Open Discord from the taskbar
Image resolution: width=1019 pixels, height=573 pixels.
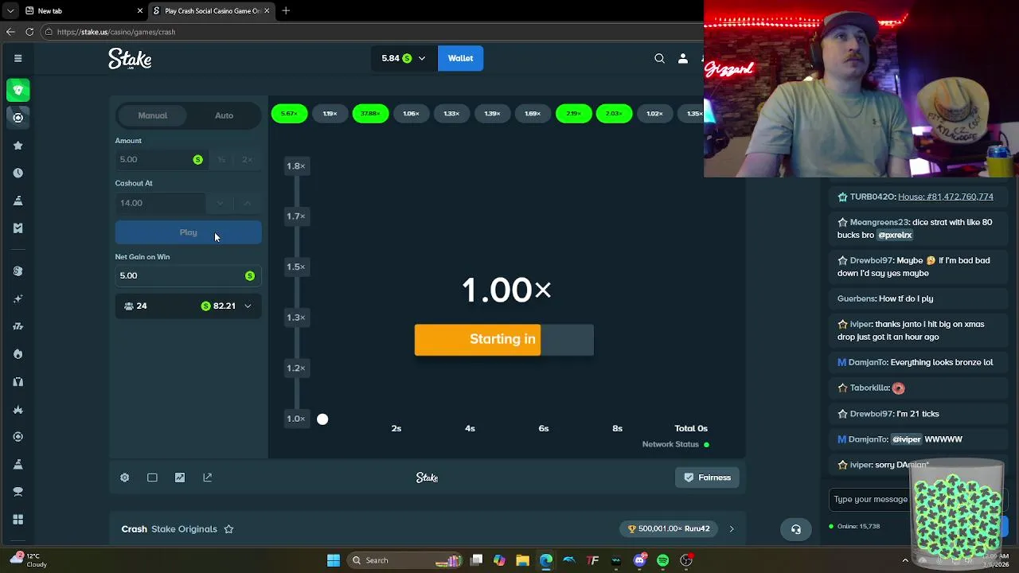point(639,560)
